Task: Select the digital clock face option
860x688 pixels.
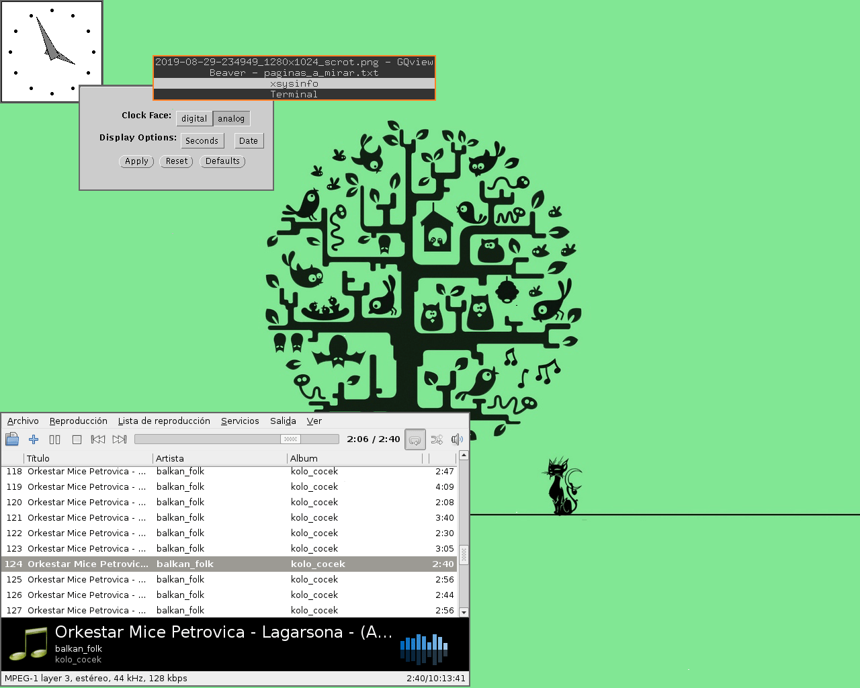Action: [194, 118]
